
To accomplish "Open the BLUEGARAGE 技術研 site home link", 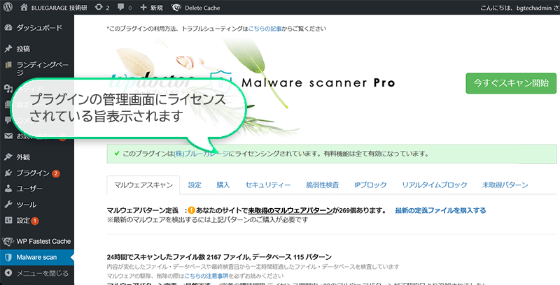I will (x=60, y=7).
